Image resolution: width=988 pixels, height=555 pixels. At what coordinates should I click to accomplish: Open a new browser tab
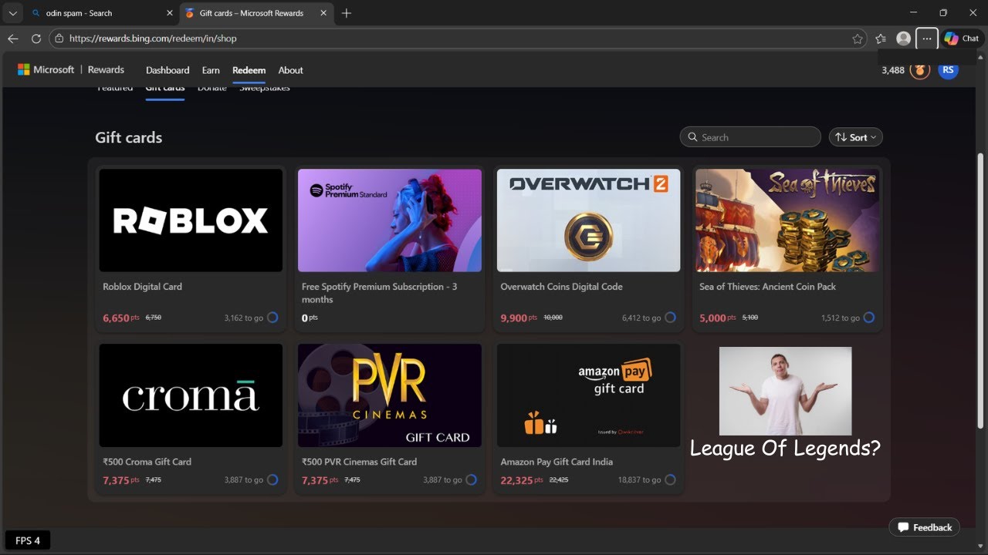click(x=347, y=13)
